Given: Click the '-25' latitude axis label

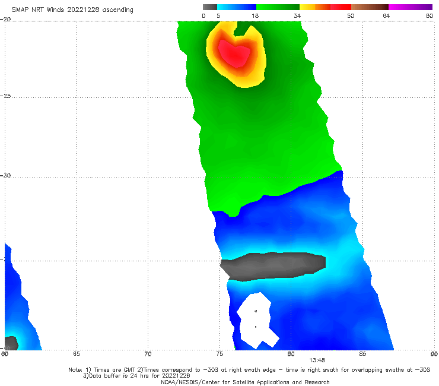Looking at the screenshot, I should 5,96.
